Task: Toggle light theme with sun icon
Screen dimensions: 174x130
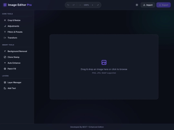Action: coord(137,5)
